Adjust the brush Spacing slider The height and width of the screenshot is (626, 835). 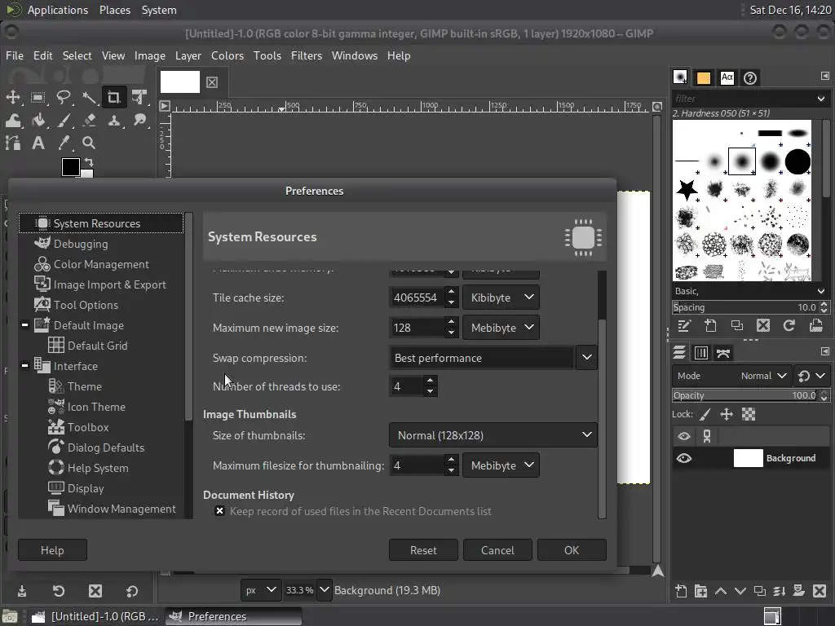[745, 307]
